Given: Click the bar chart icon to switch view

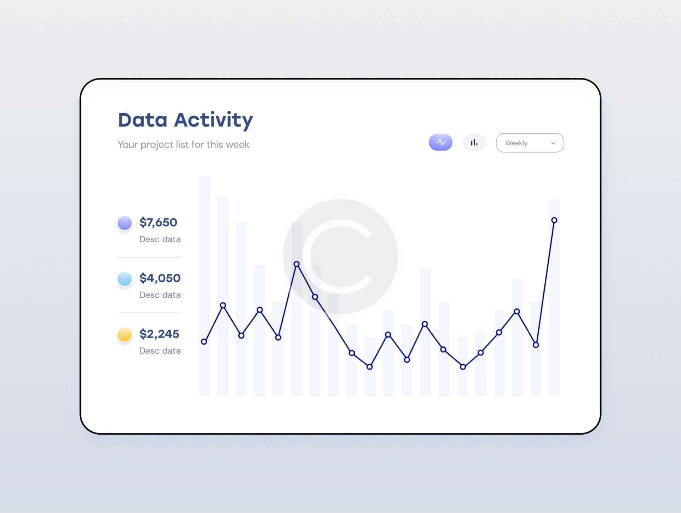Looking at the screenshot, I should click(473, 143).
